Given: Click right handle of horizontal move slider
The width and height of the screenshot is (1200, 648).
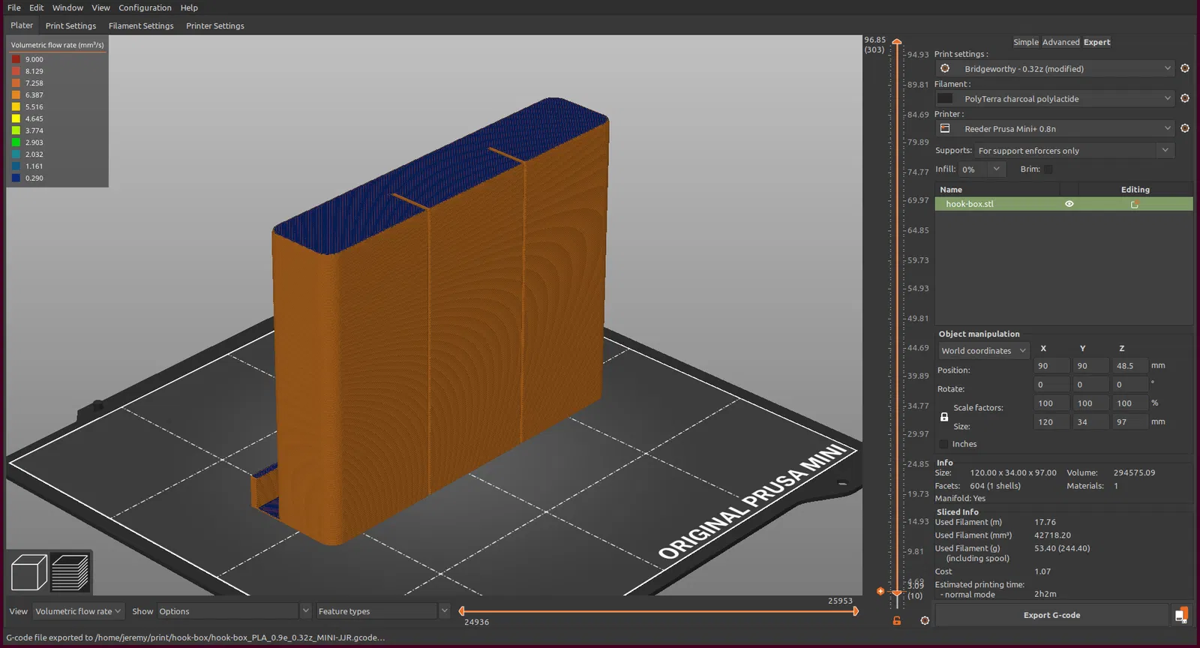Looking at the screenshot, I should point(855,611).
